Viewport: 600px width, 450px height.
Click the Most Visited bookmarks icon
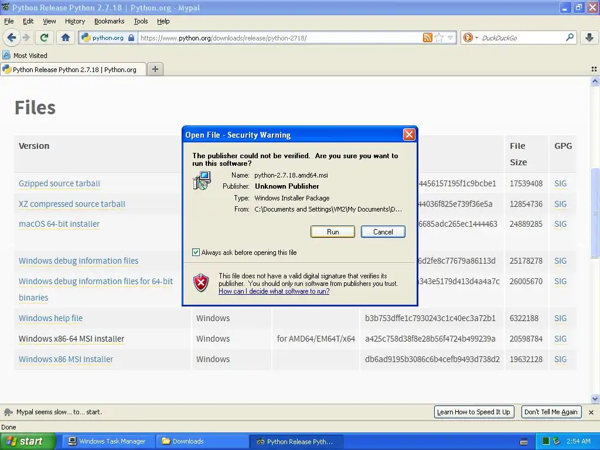[x=6, y=55]
